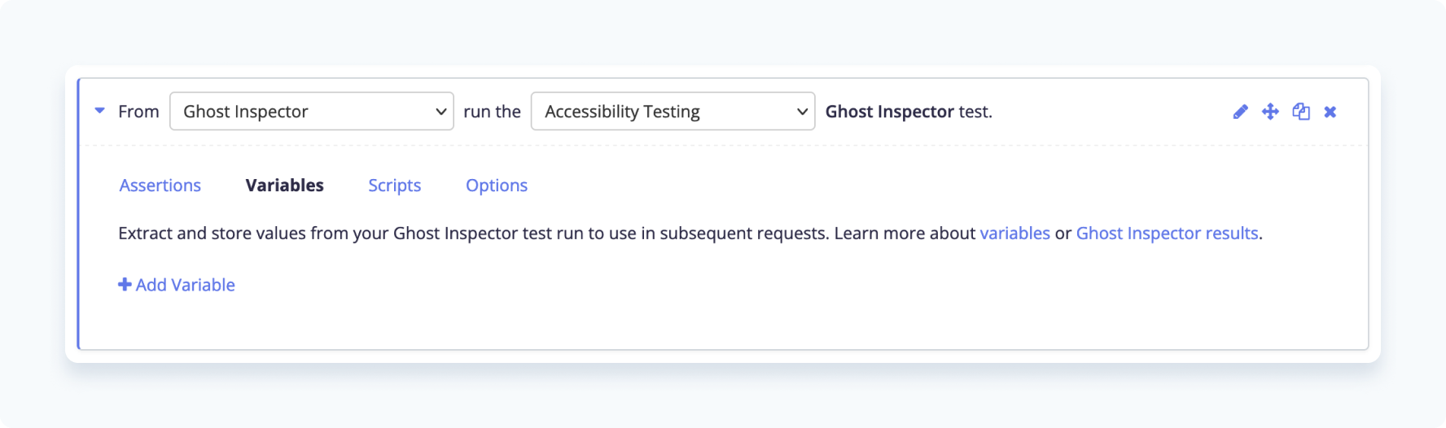Collapse the step using the triangle arrow

click(100, 111)
